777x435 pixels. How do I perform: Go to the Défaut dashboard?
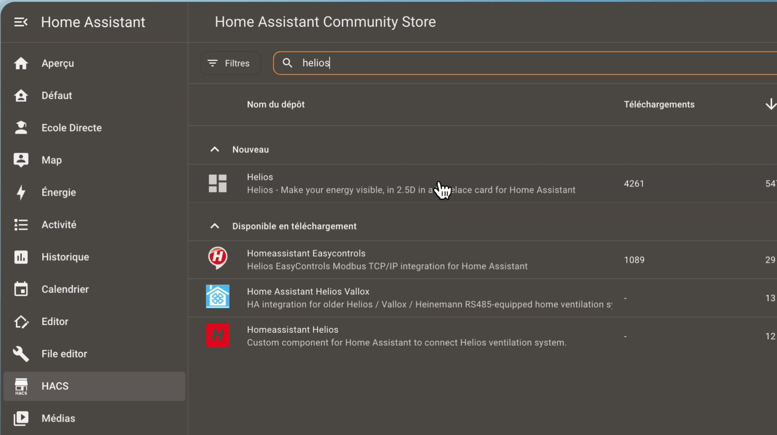(94, 96)
